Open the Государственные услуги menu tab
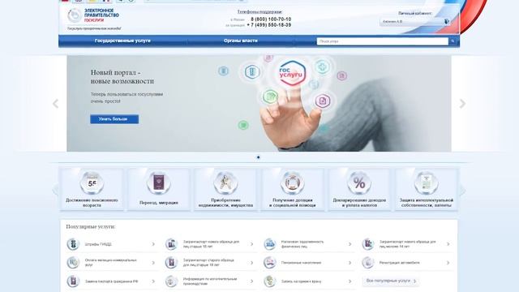Image resolution: width=519 pixels, height=292 pixels. pos(122,41)
